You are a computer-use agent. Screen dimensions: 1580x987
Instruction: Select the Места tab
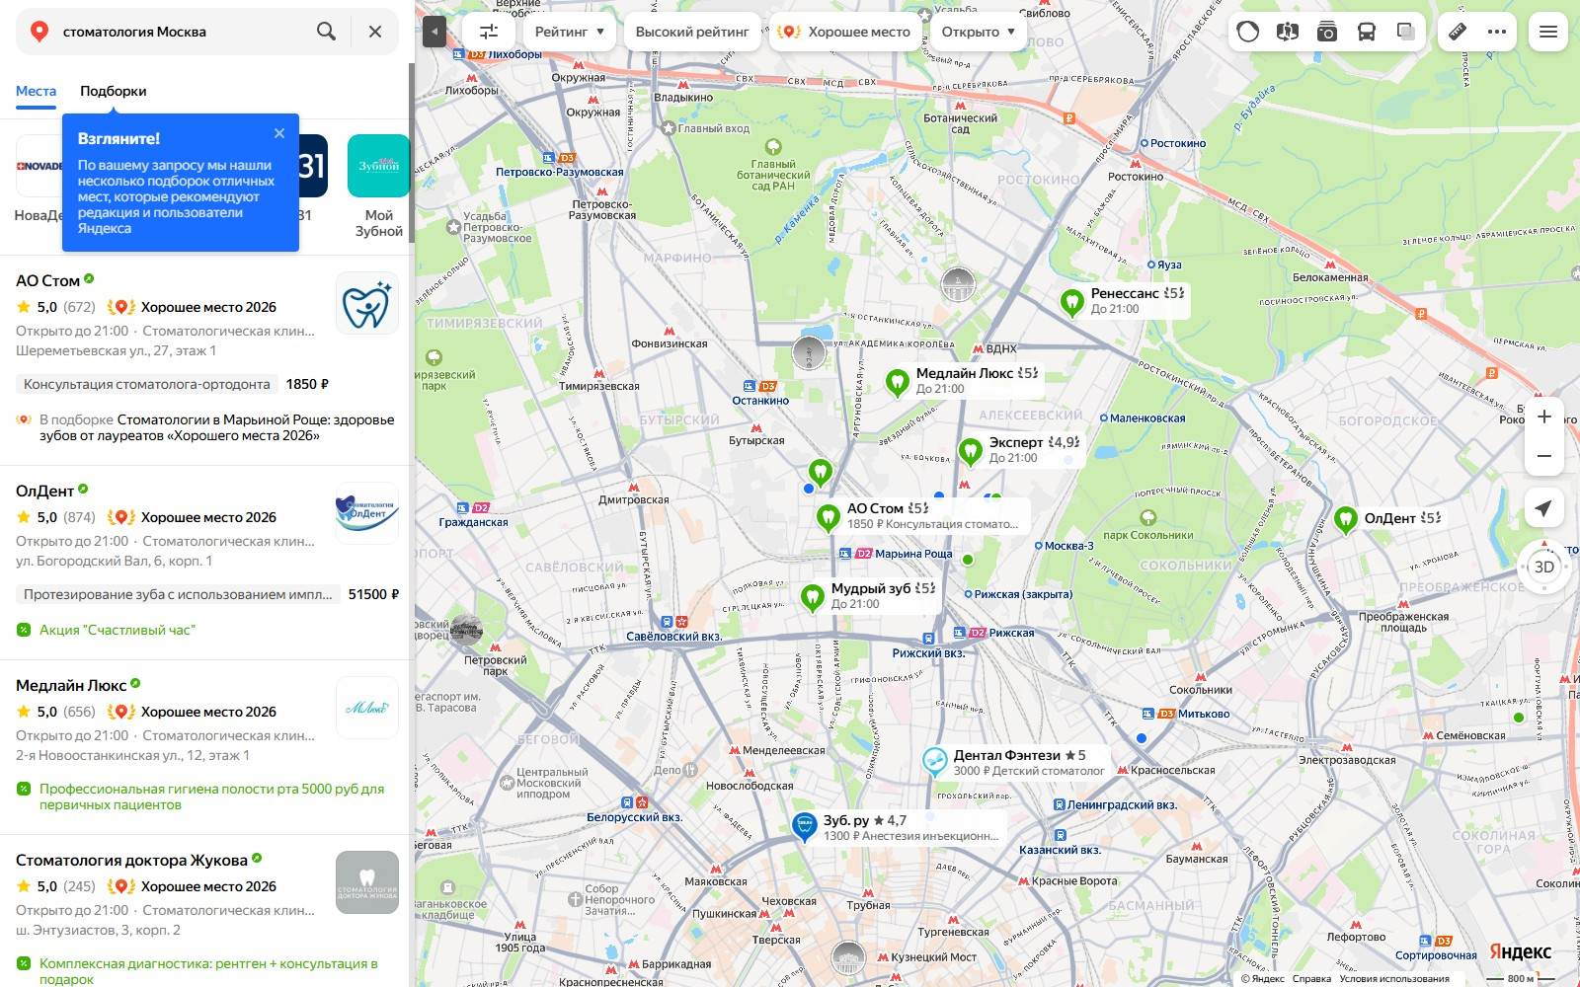pos(36,91)
